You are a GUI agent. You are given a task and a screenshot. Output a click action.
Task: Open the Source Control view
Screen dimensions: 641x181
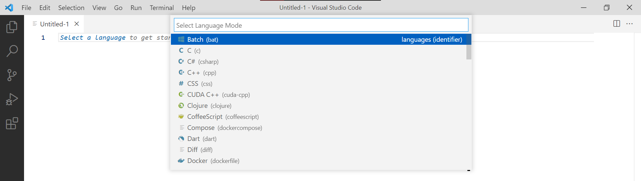(x=12, y=75)
